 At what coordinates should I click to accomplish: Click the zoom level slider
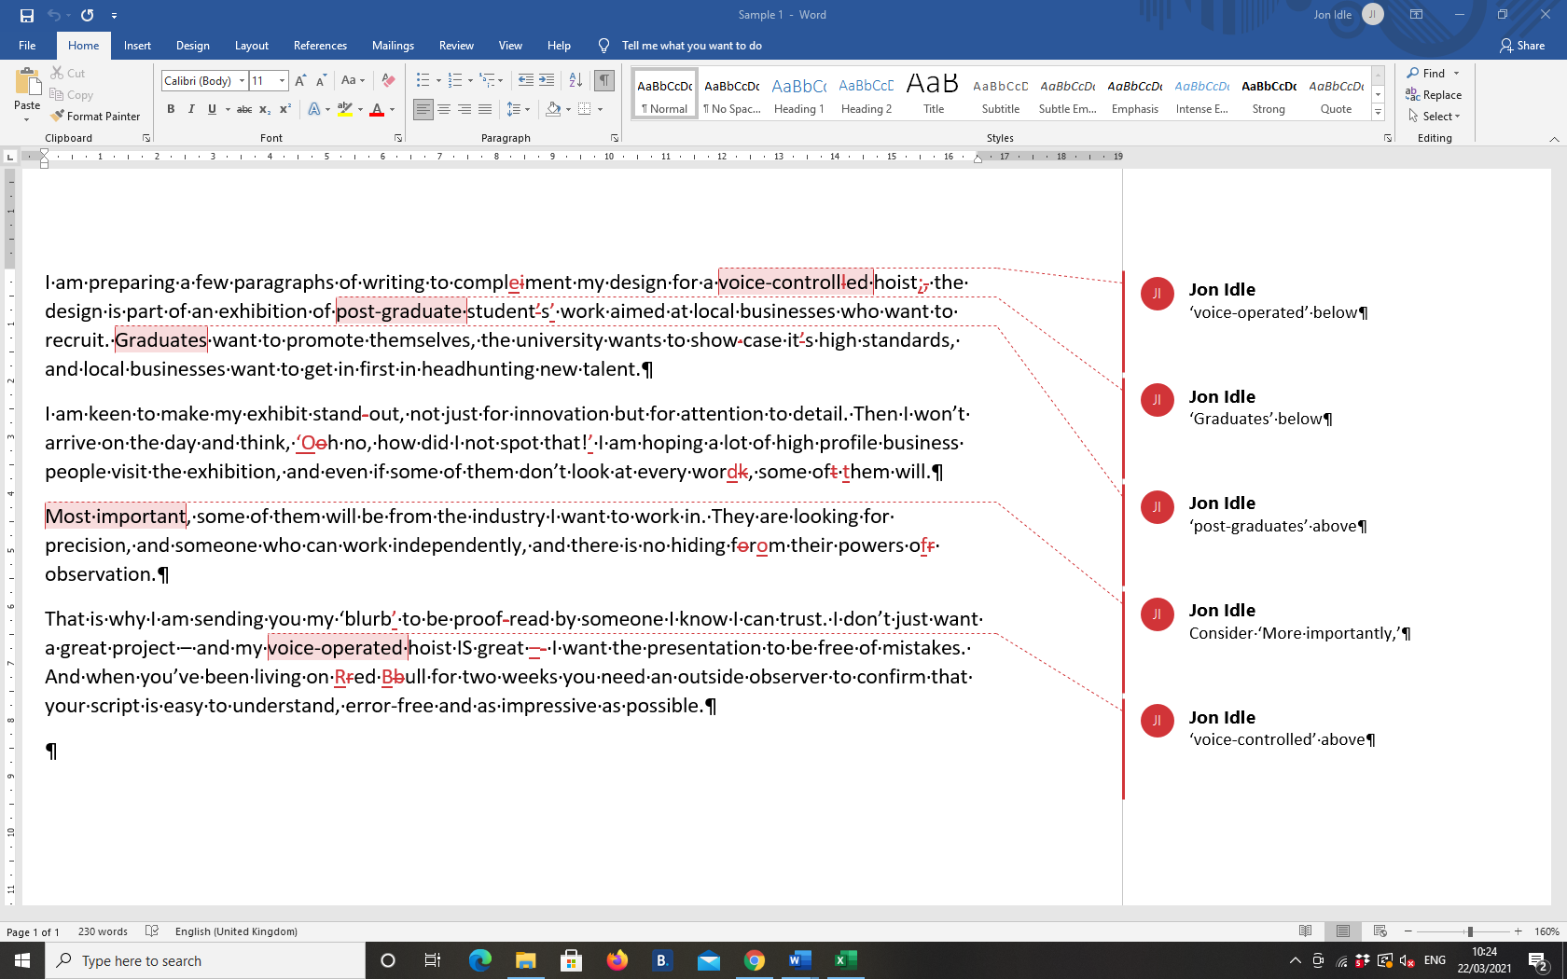pyautogui.click(x=1469, y=931)
